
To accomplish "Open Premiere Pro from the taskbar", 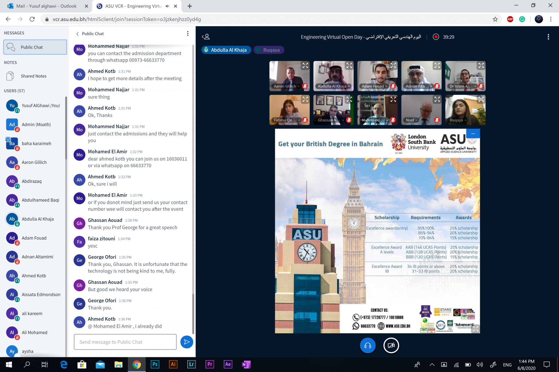I will 210,364.
